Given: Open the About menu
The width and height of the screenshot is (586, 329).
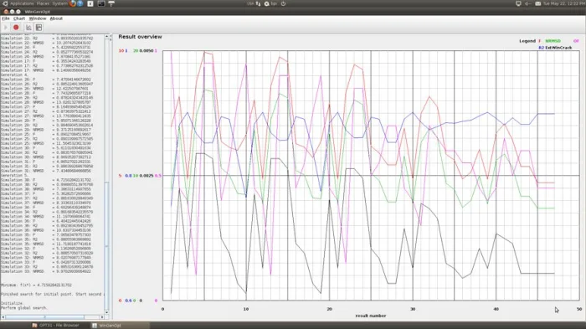Looking at the screenshot, I should point(56,18).
